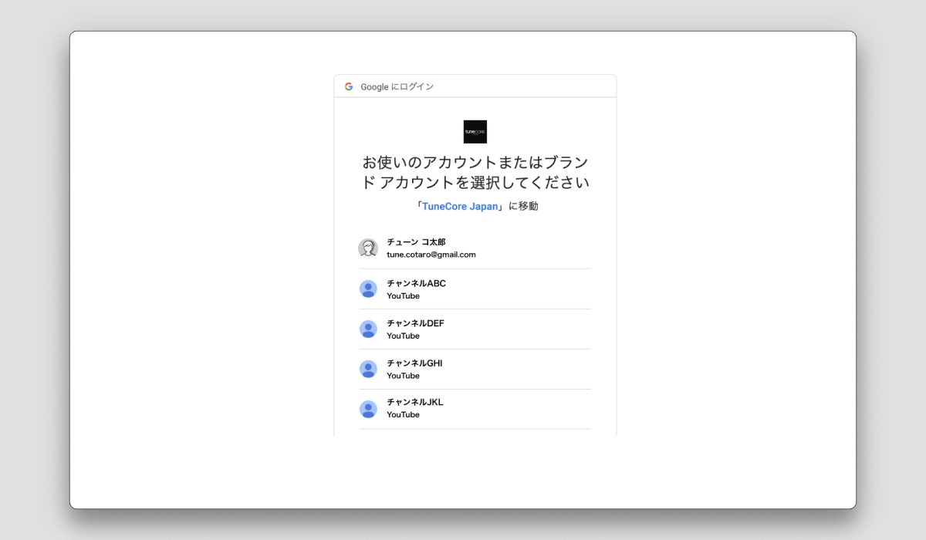Click the 'Google にログイン' header text

(397, 86)
